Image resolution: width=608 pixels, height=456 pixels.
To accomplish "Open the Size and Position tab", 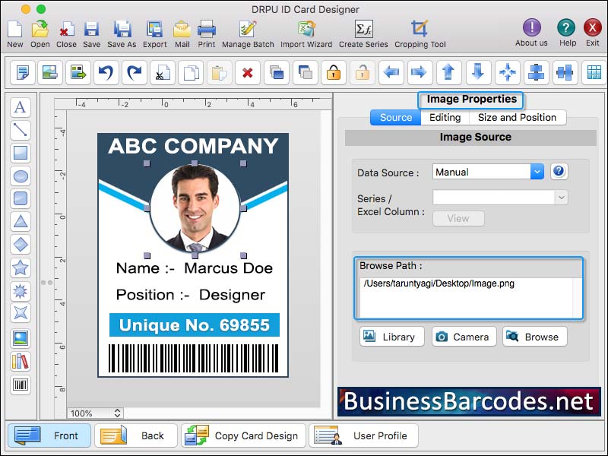I will pos(518,118).
